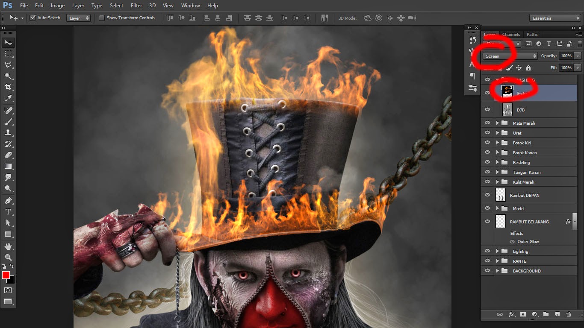This screenshot has height=328, width=584.
Task: Add a layer mask
Action: coord(523,314)
